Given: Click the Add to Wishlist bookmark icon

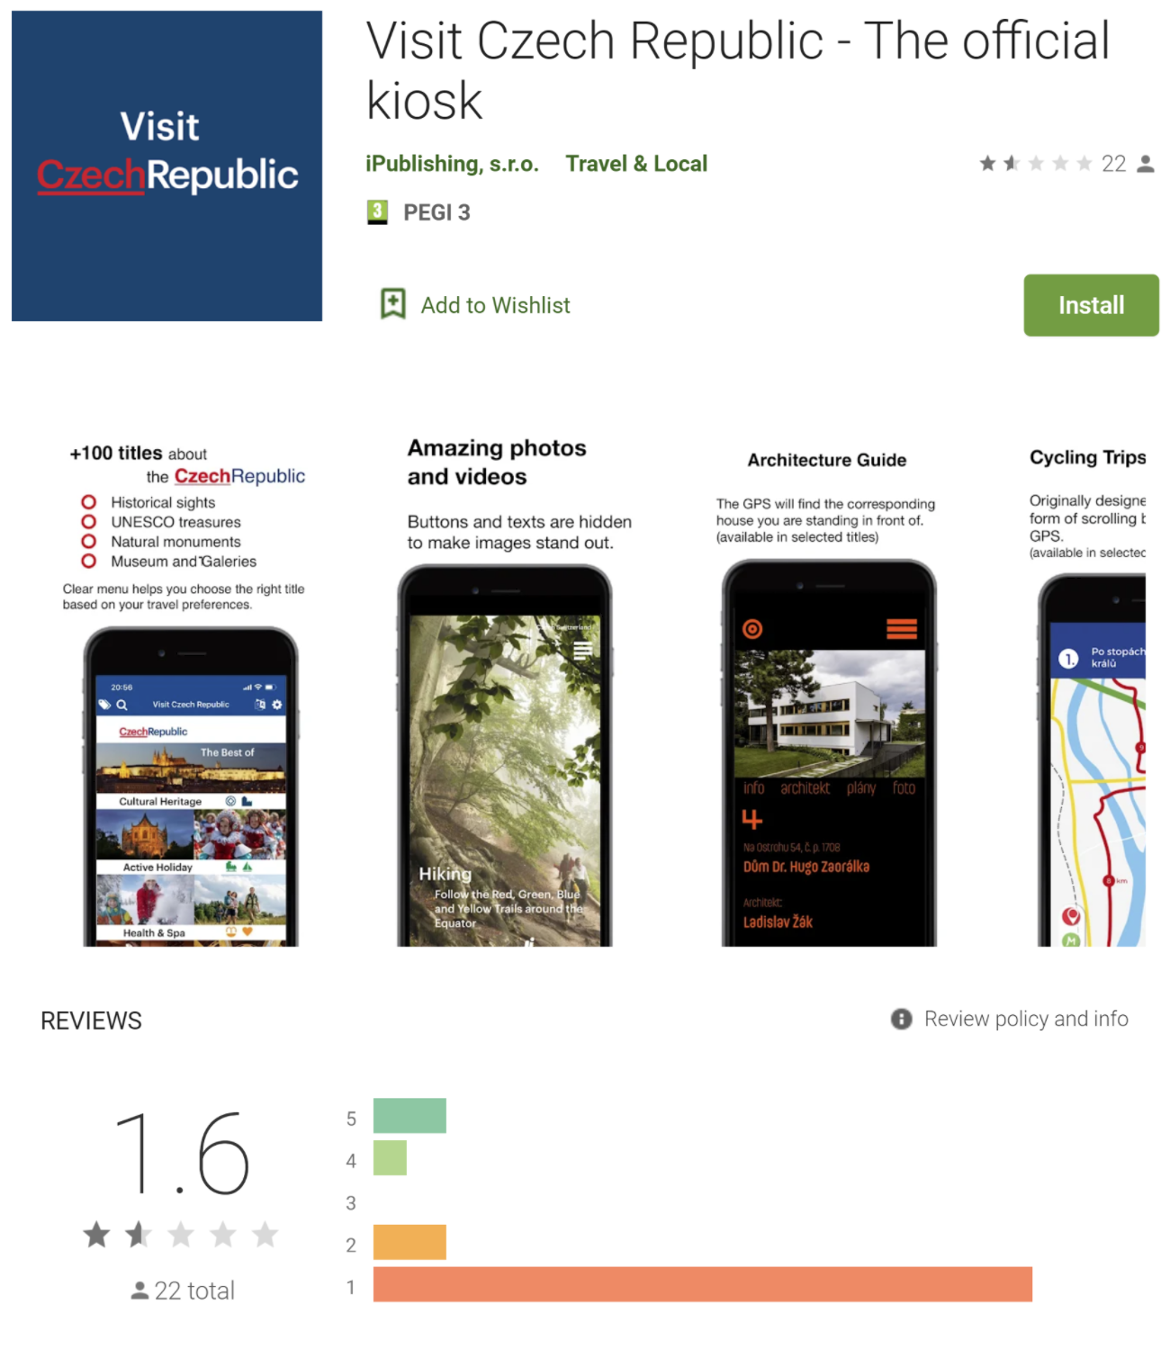Looking at the screenshot, I should (392, 304).
